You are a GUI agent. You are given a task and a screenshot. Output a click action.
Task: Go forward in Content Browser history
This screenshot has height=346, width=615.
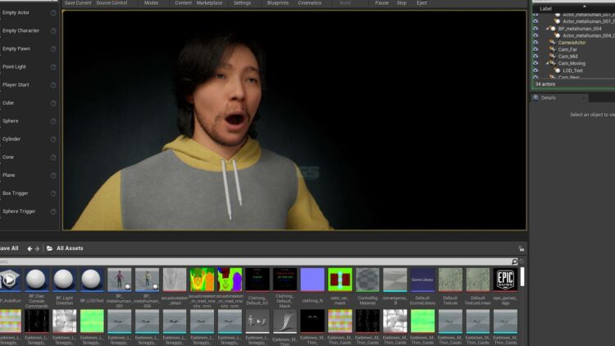[37, 248]
